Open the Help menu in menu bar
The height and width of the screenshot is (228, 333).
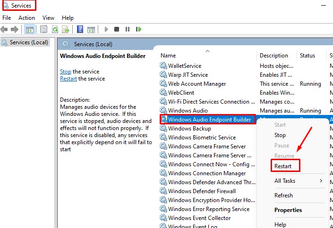tap(68, 18)
